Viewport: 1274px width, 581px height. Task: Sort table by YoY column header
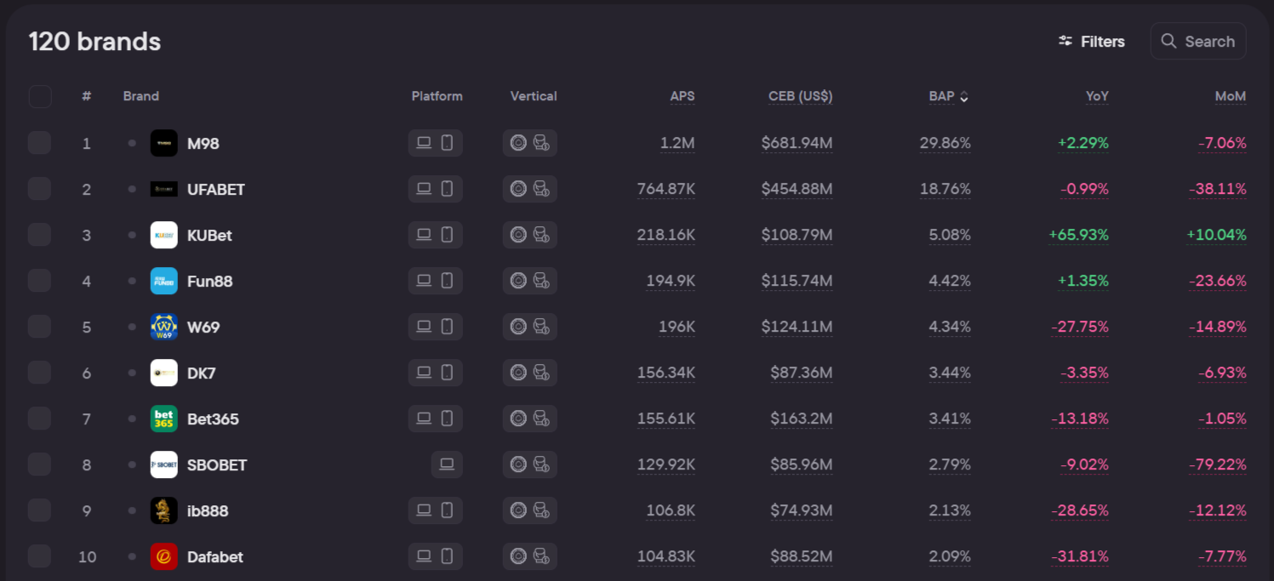coord(1097,96)
